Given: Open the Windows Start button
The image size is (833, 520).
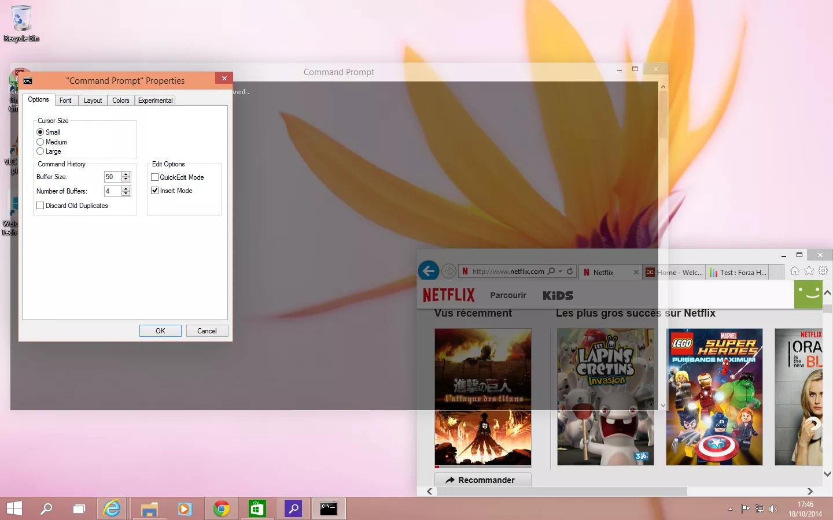Looking at the screenshot, I should [x=14, y=508].
